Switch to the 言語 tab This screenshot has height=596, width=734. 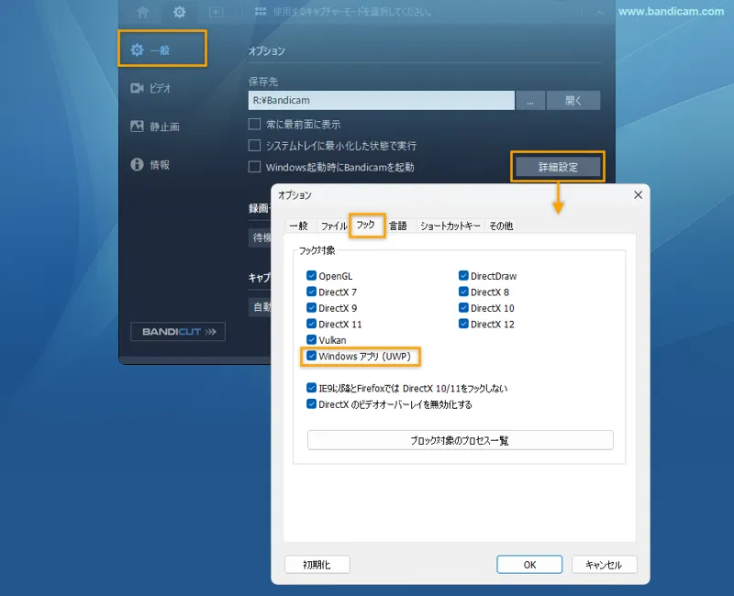click(x=398, y=226)
